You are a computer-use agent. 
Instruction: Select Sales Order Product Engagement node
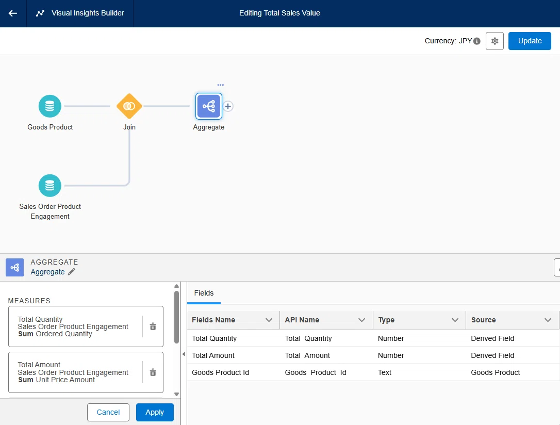point(50,185)
